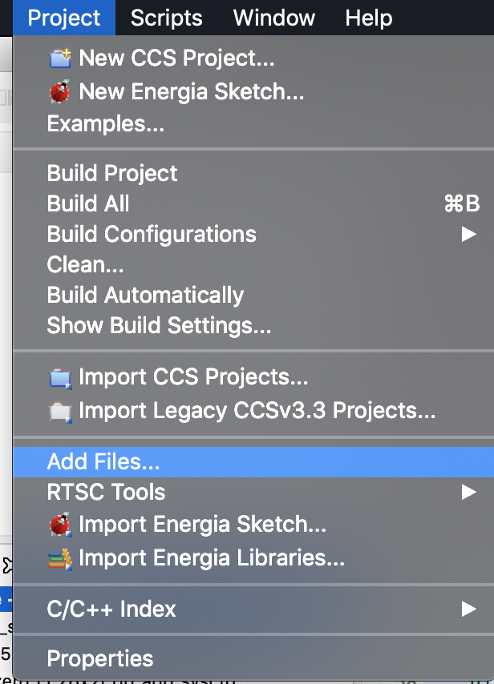The image size is (494, 684).
Task: Click the Import CCS Projects folder icon
Action: tap(60, 376)
